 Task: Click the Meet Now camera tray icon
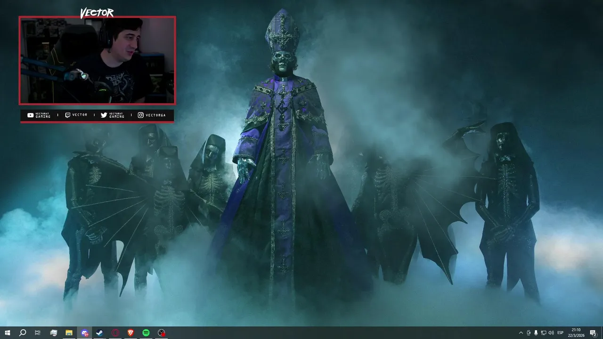tap(529, 333)
